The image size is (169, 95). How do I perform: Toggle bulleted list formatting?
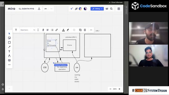click(x=52, y=30)
